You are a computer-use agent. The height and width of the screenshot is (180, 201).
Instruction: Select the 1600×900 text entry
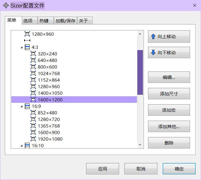coord(49,133)
